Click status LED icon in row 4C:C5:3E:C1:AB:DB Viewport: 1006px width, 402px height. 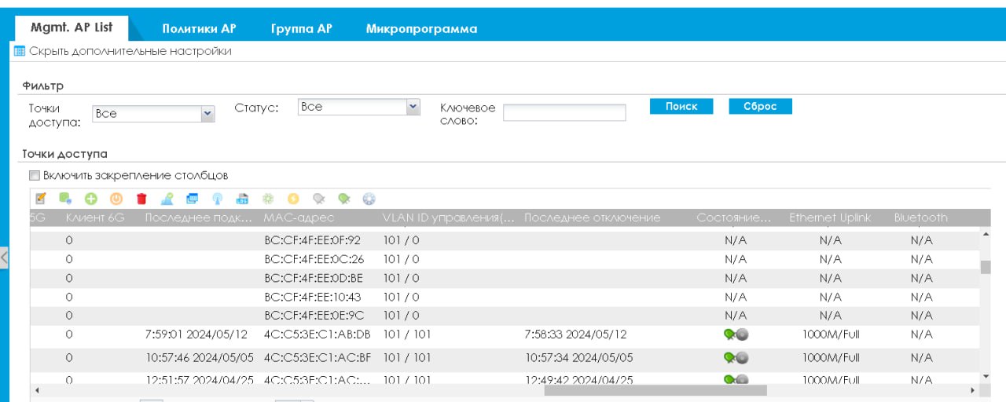(736, 334)
